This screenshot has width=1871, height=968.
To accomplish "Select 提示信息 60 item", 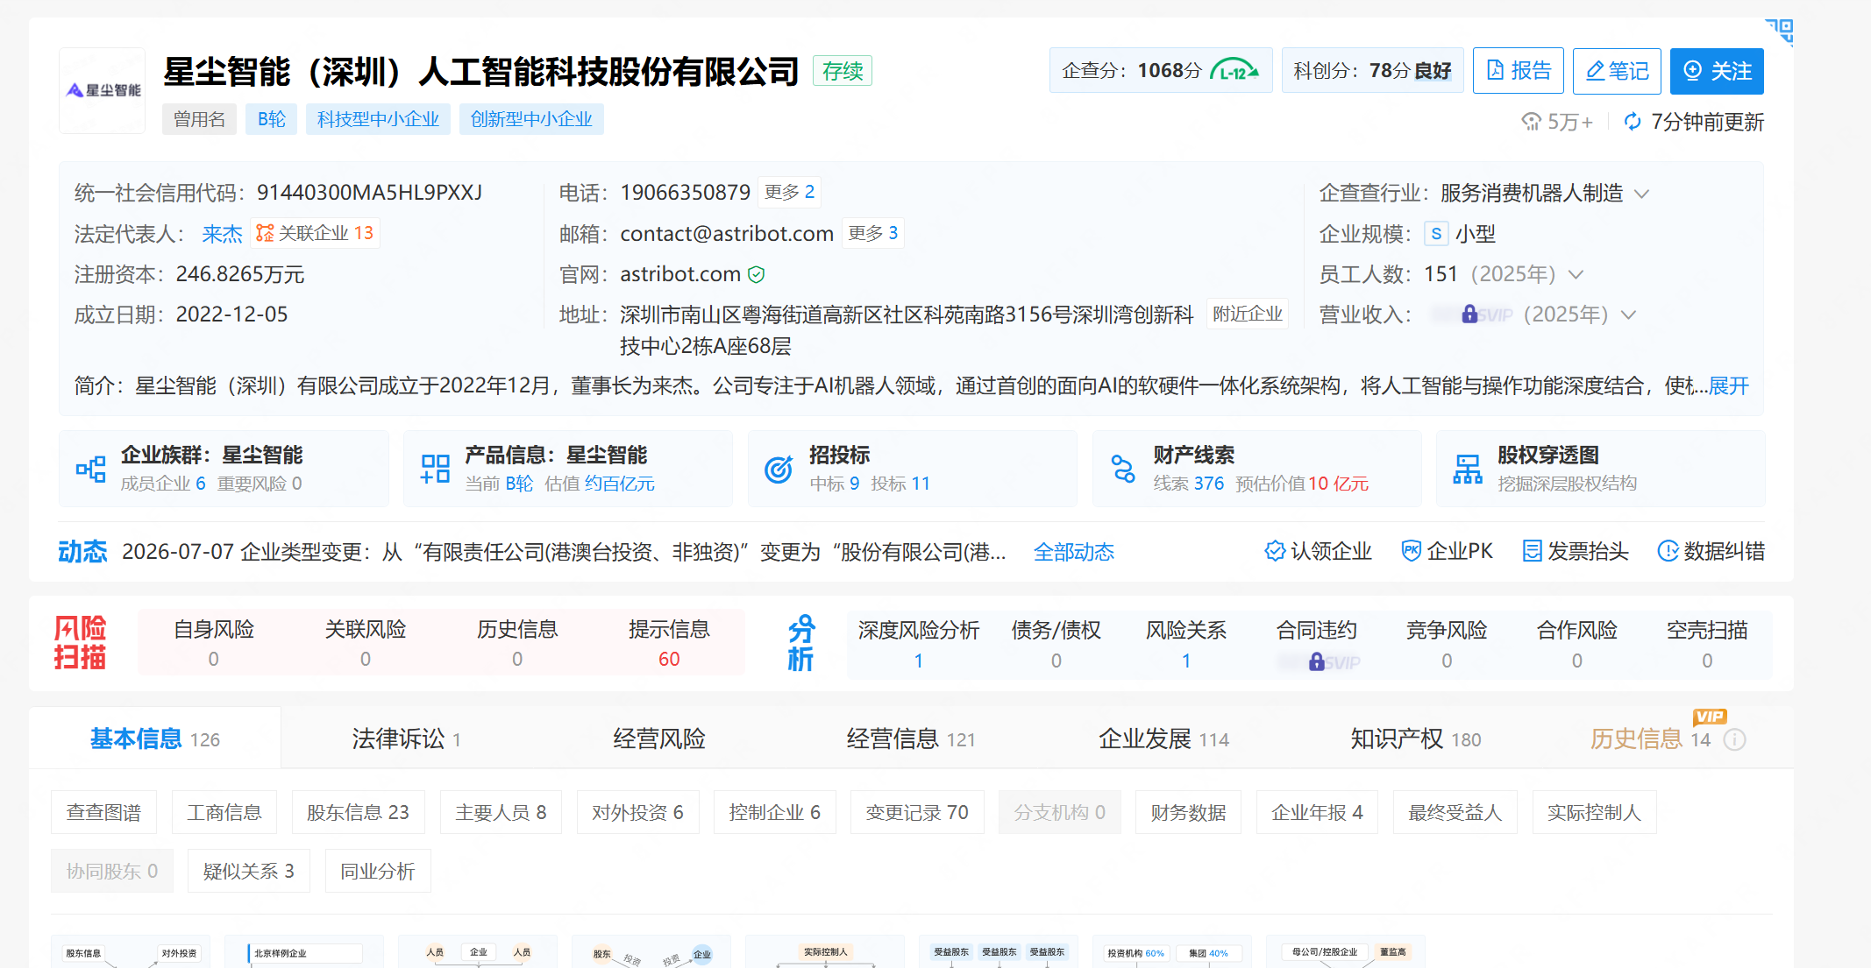I will [x=669, y=643].
